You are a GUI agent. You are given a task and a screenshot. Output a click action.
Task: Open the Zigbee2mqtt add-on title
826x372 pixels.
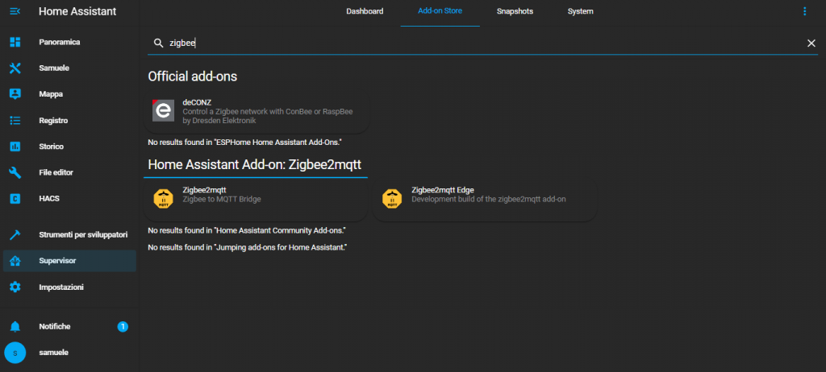click(204, 190)
